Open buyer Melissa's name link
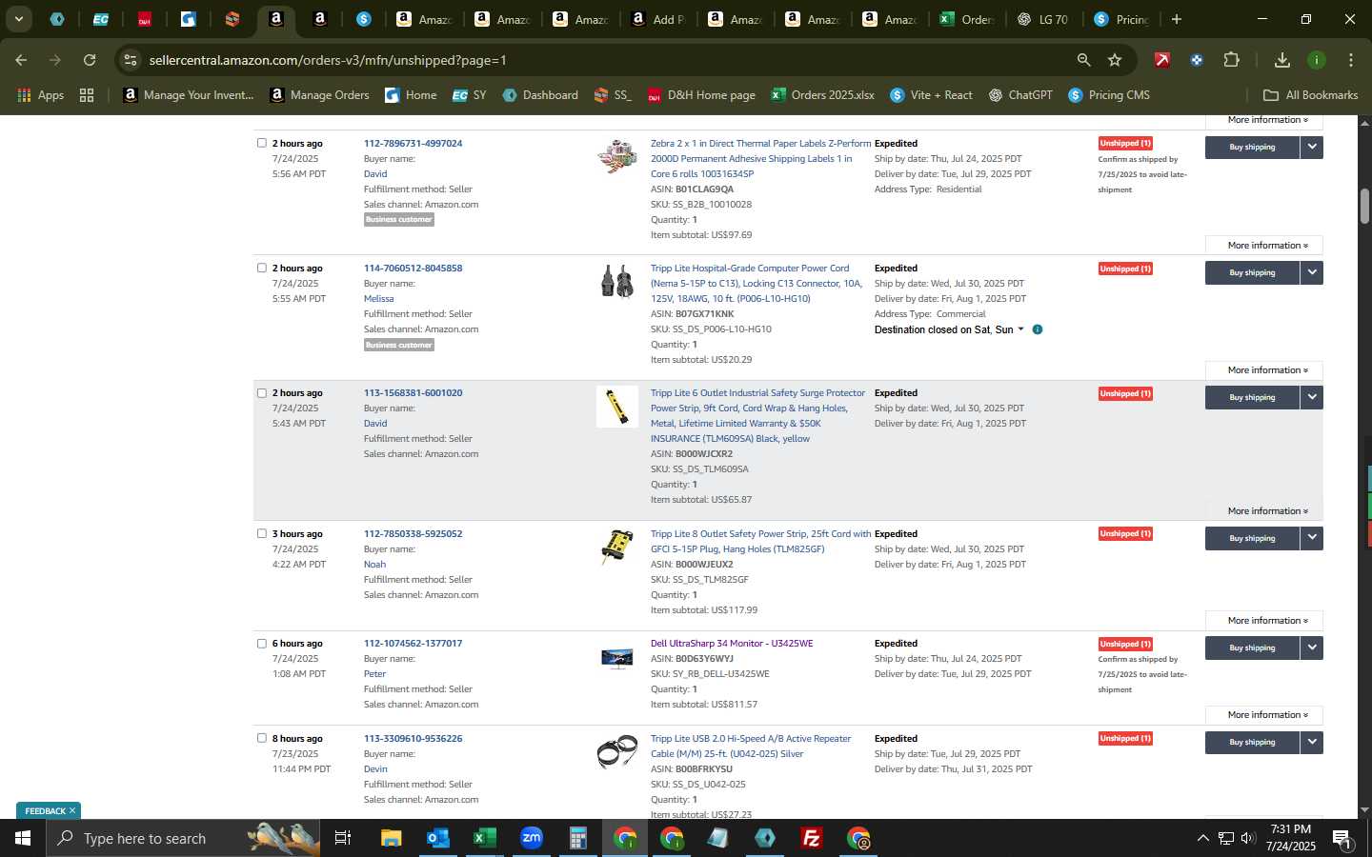Viewport: 1372px width, 857px height. point(378,298)
